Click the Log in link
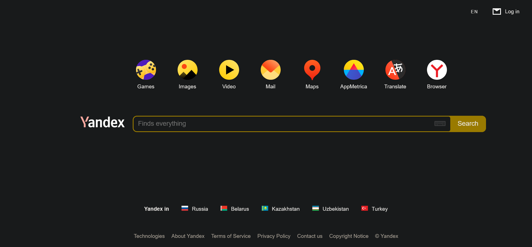This screenshot has width=532, height=247. [x=512, y=11]
